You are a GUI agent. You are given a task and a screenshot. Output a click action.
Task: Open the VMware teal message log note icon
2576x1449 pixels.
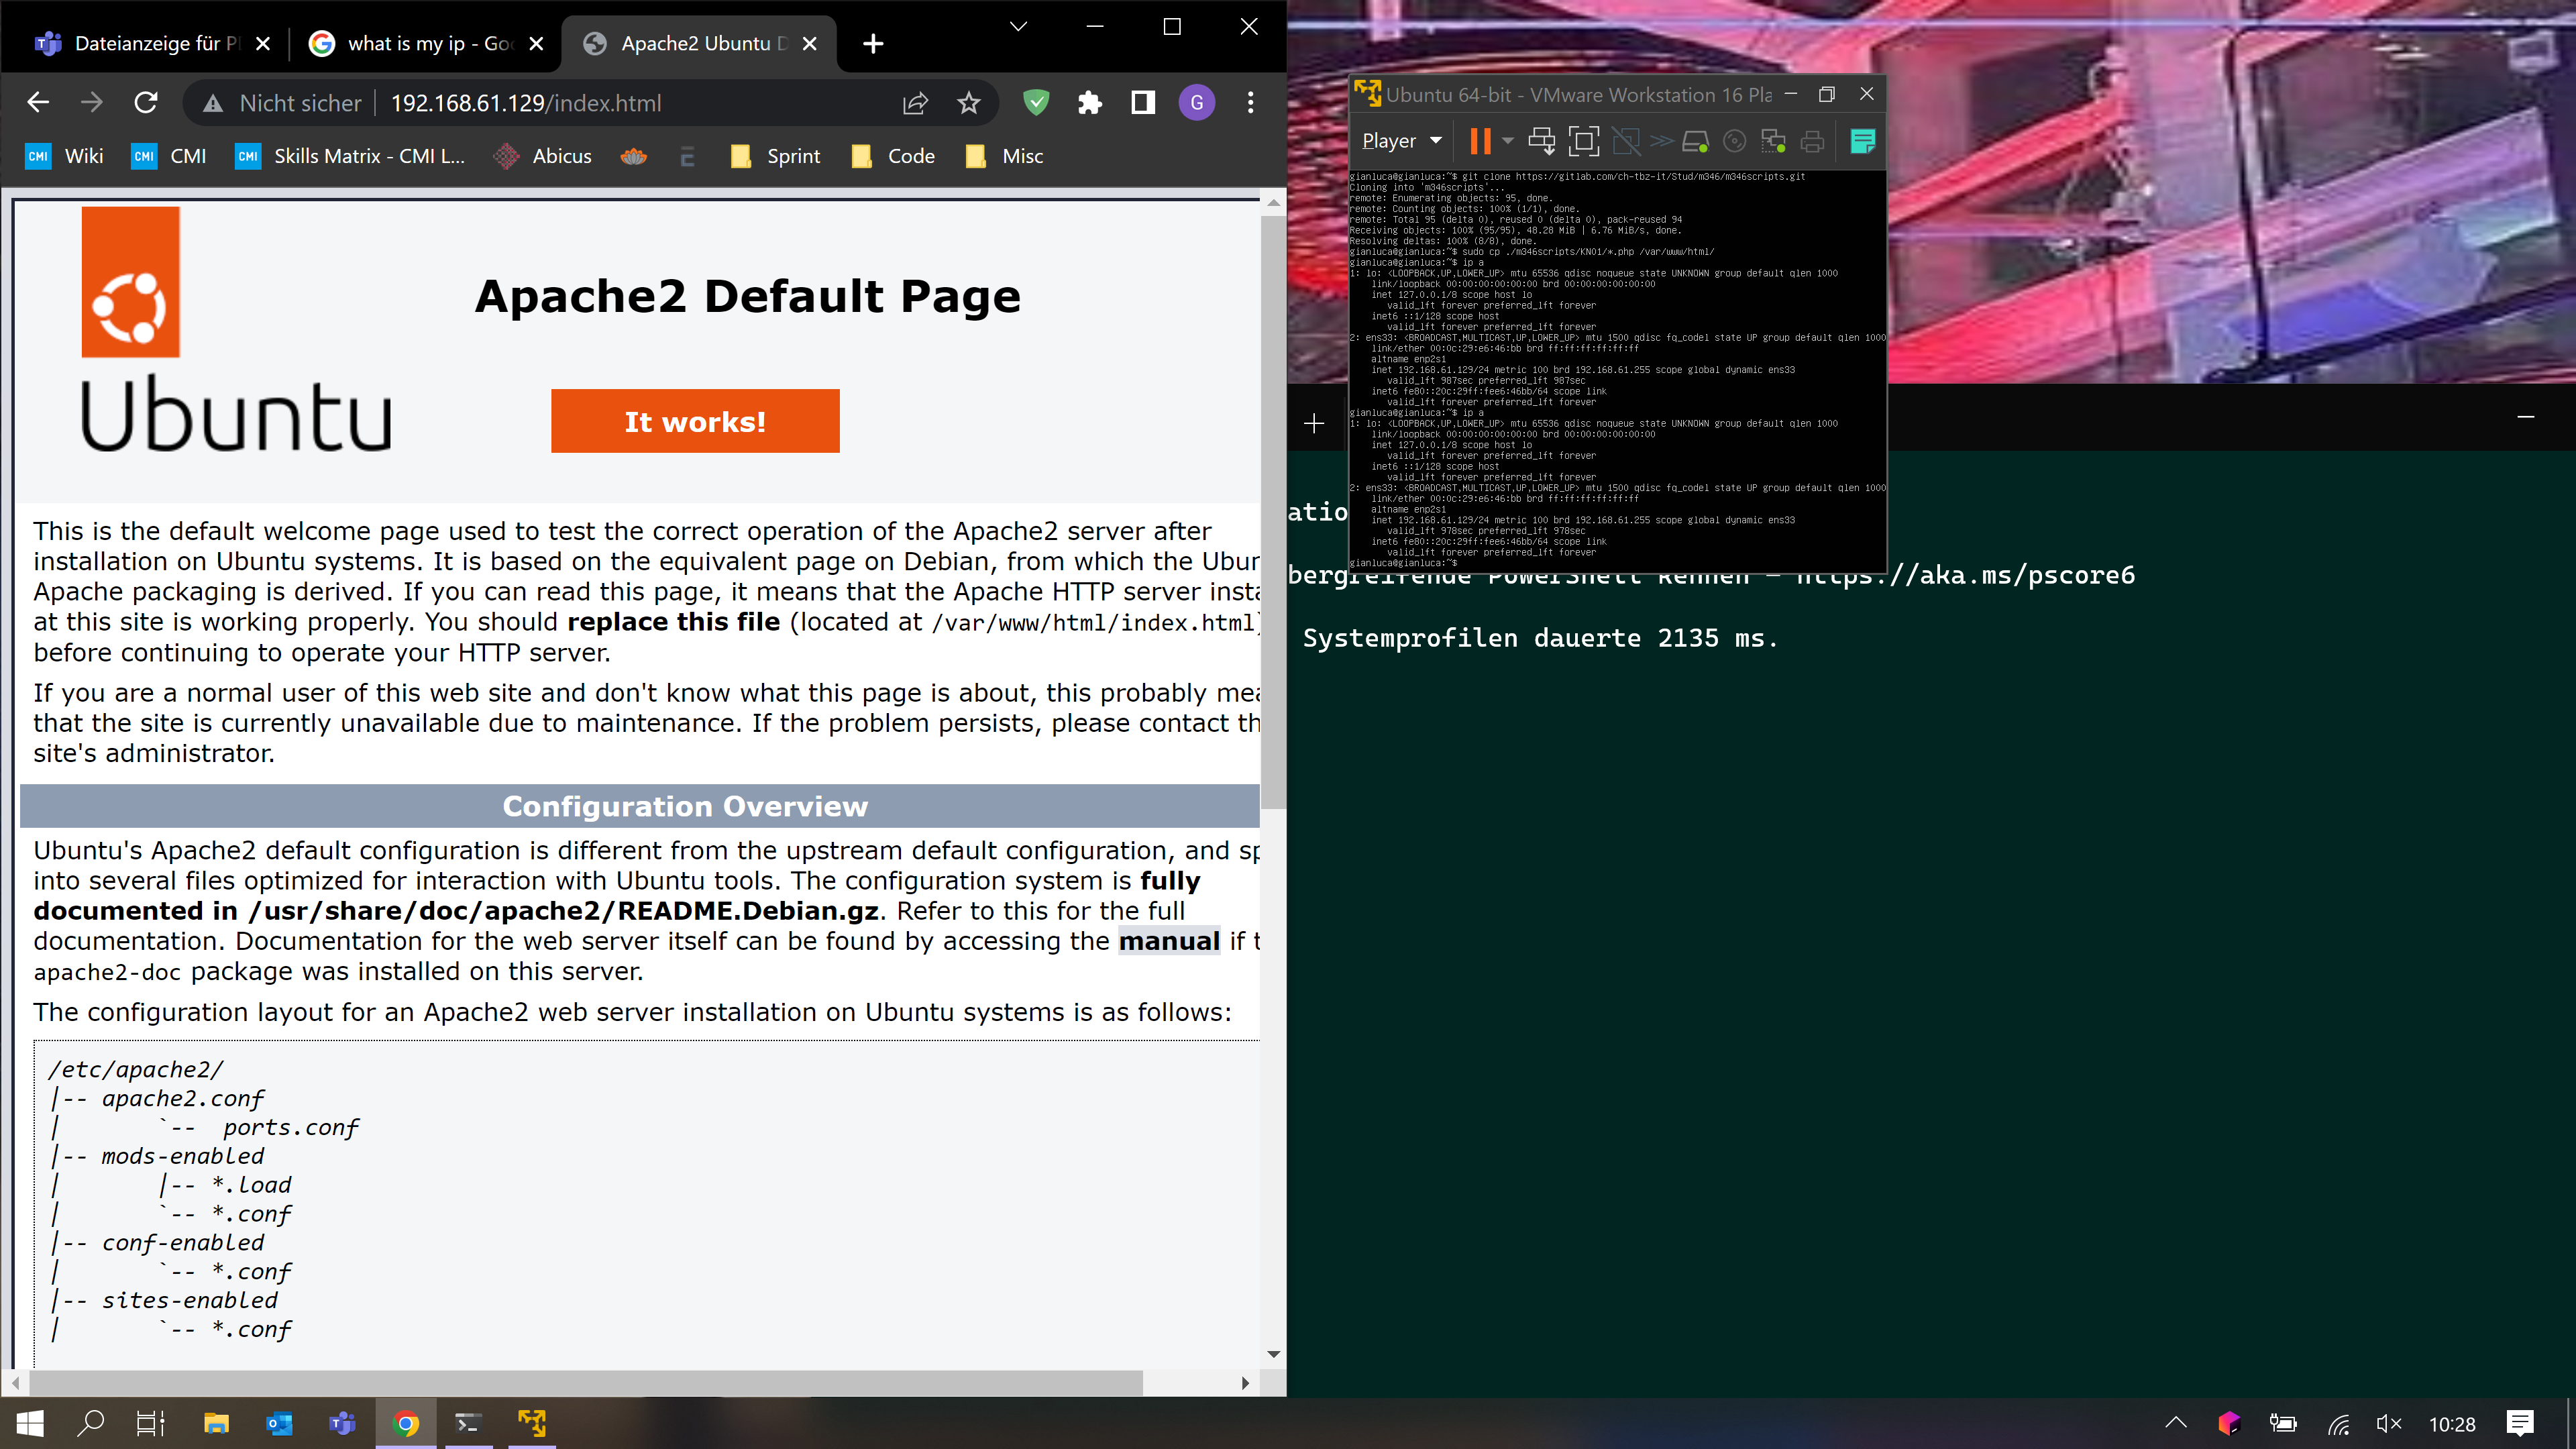[x=1862, y=141]
